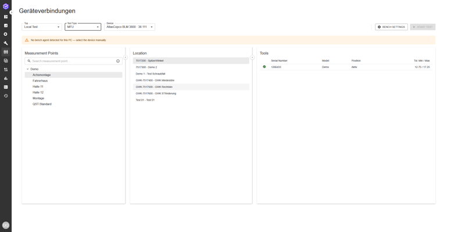Viewport: 465px width, 232px height.
Task: Collapse the Demo tree node
Action: (x=27, y=69)
